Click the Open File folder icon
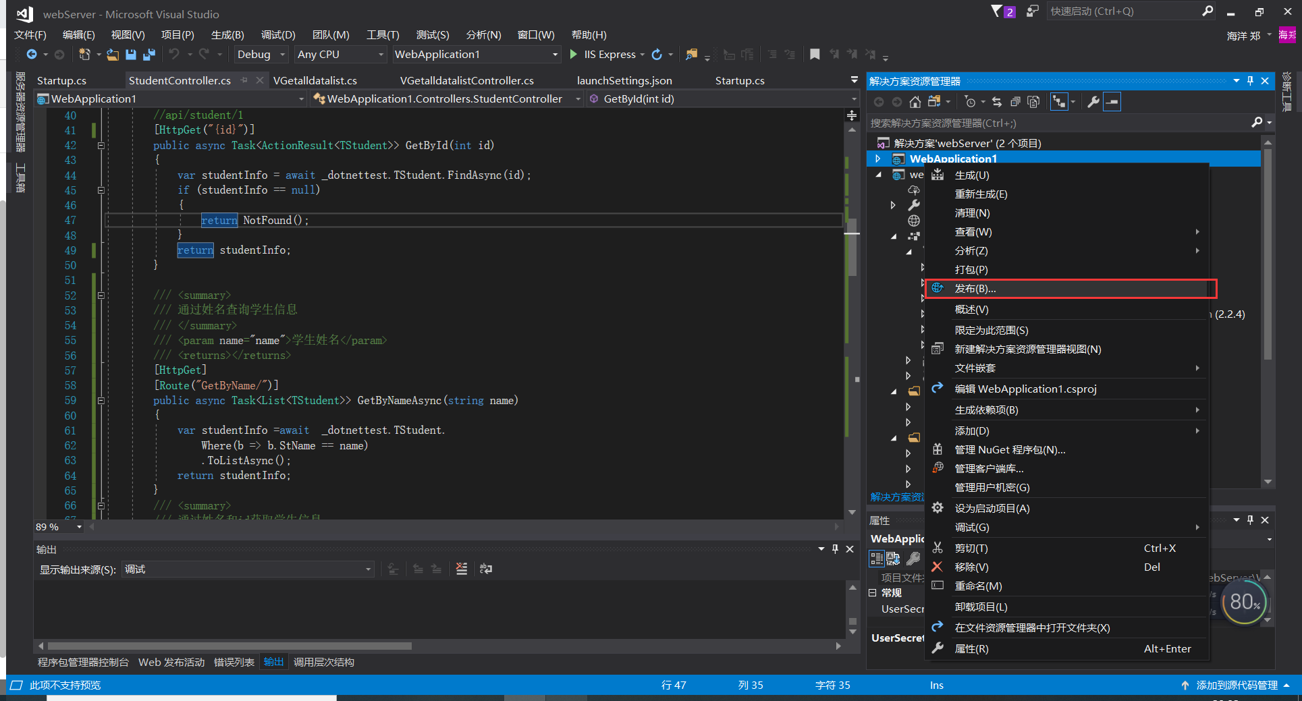The height and width of the screenshot is (701, 1302). pos(113,54)
